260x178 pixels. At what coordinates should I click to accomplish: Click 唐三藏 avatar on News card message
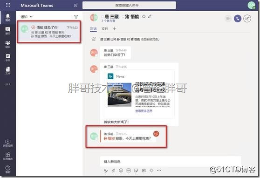[94, 69]
